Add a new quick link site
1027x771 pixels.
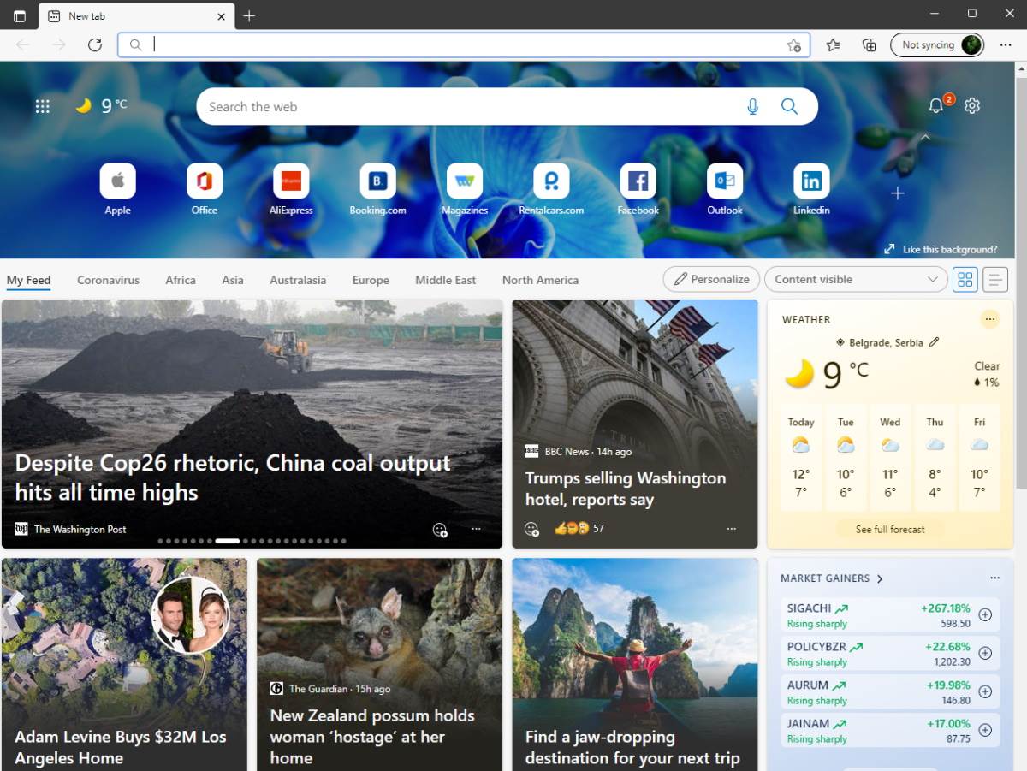[897, 193]
